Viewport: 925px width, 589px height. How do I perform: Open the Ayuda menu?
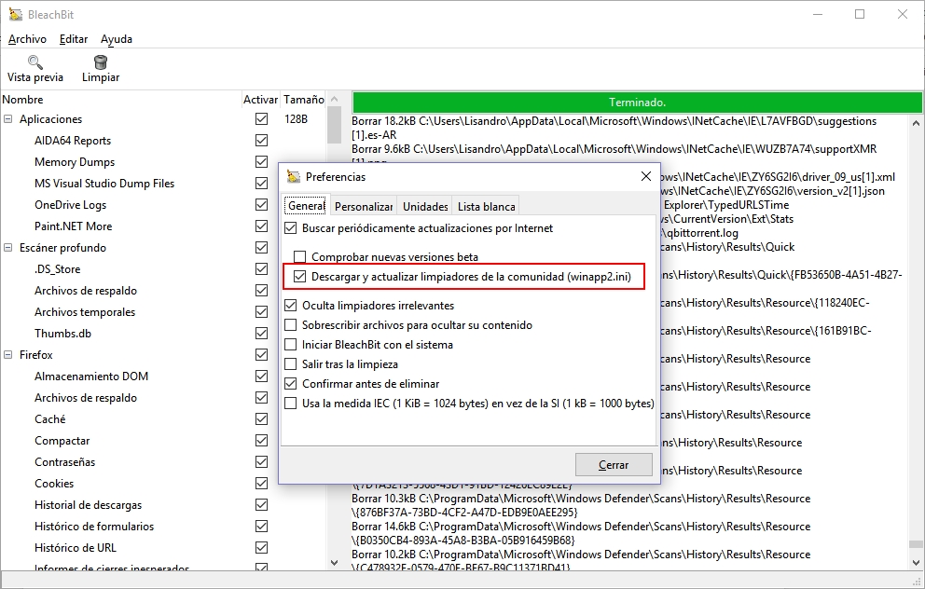117,39
